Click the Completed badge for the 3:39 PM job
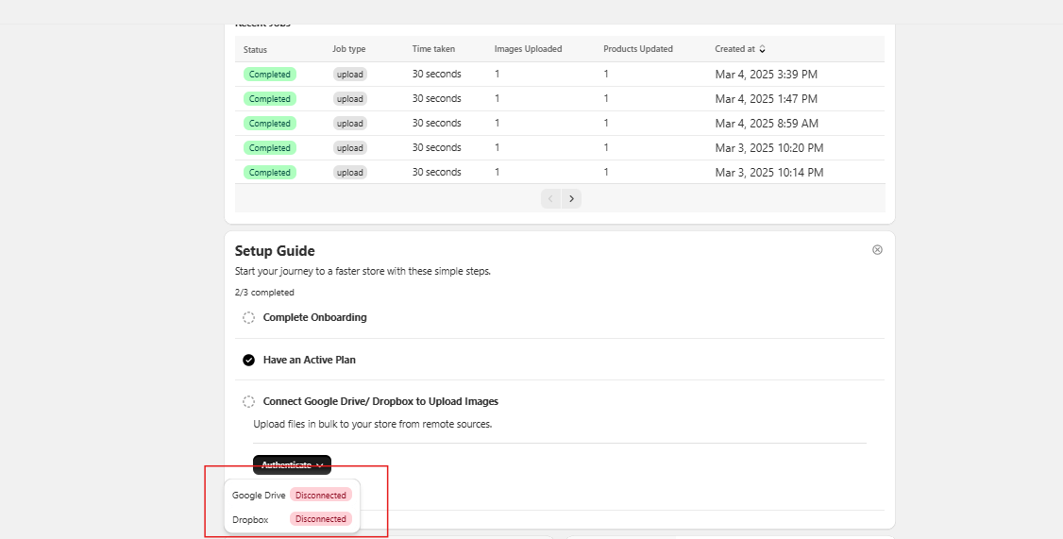The image size is (1063, 539). point(269,75)
